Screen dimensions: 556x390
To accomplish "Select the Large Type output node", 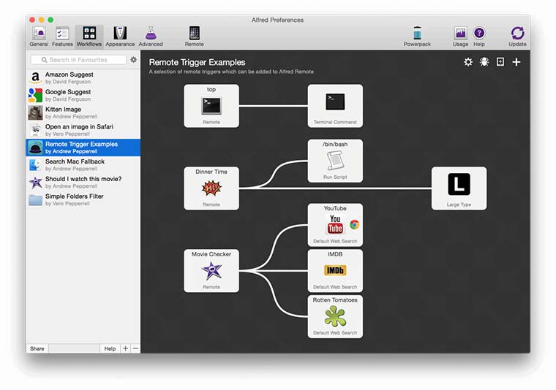I will pyautogui.click(x=459, y=188).
